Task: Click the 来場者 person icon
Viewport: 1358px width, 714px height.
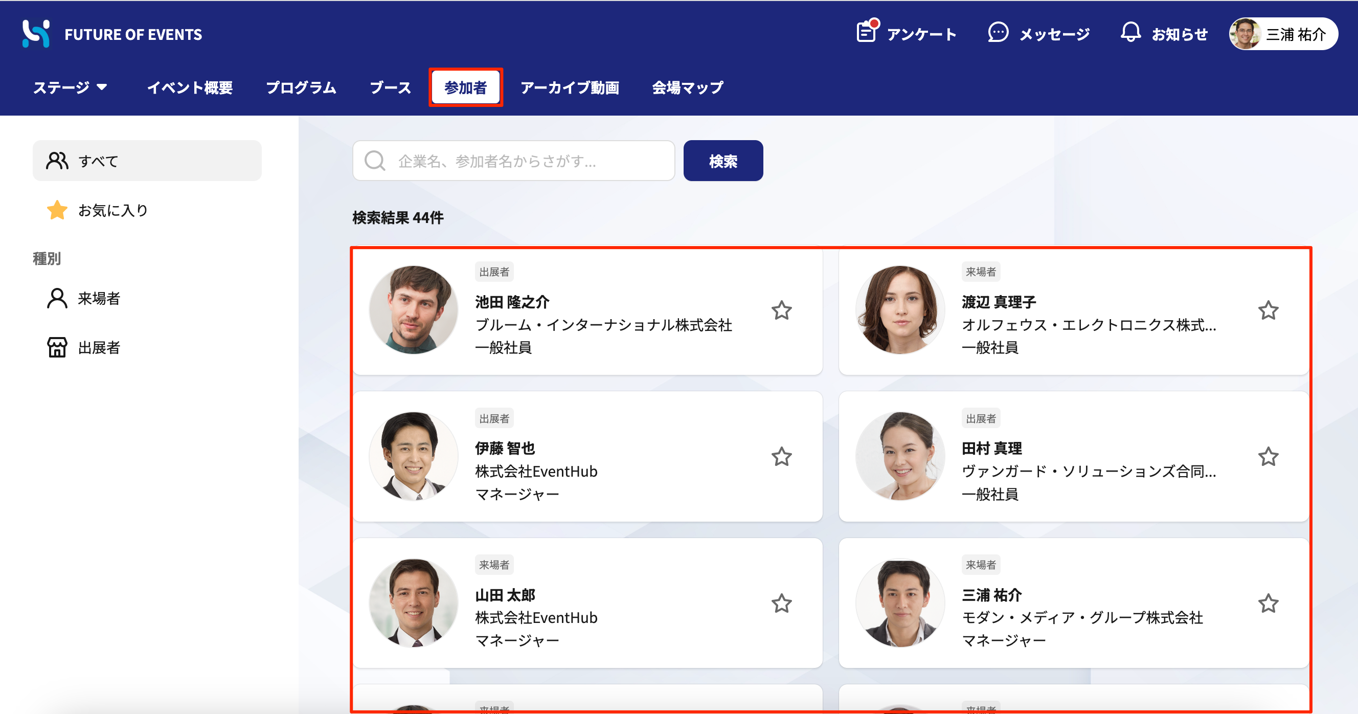Action: tap(57, 299)
